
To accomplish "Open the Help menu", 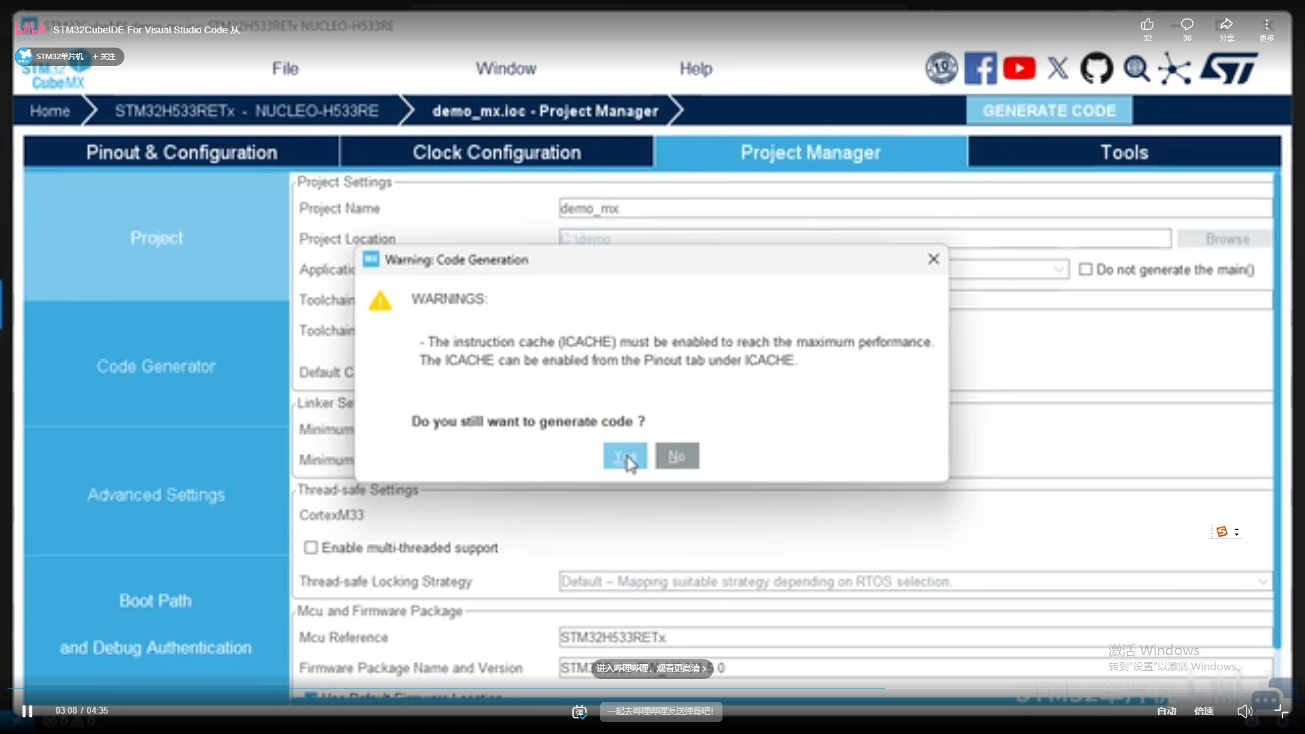I will tap(696, 69).
